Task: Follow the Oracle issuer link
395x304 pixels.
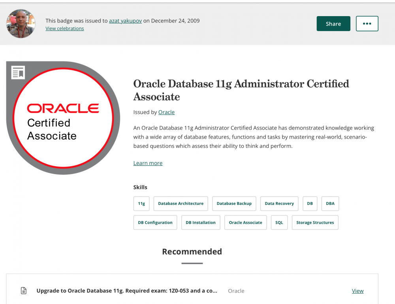Action: tap(166, 112)
